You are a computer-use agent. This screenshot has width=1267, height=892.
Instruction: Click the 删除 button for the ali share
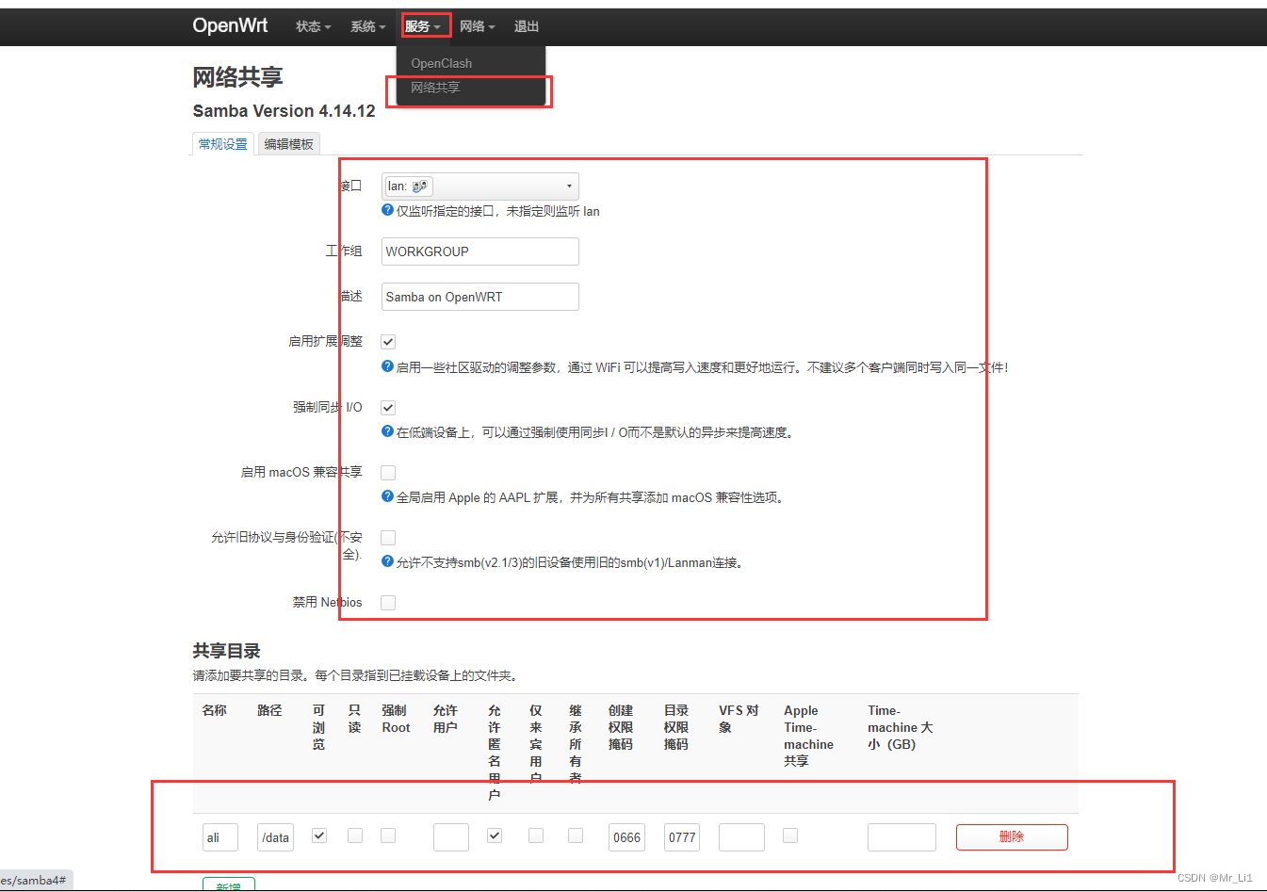[x=1012, y=836]
